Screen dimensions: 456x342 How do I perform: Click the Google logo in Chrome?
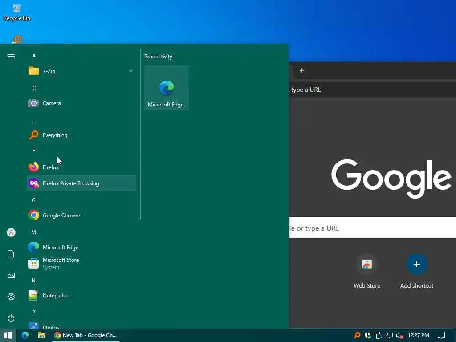(x=391, y=178)
